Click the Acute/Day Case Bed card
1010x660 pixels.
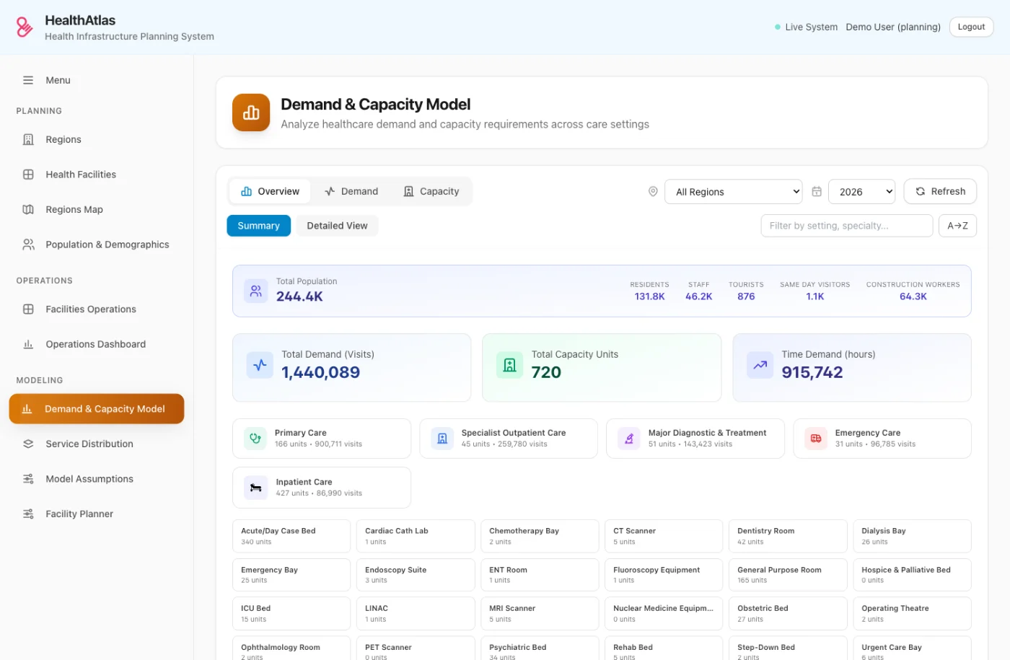tap(291, 536)
